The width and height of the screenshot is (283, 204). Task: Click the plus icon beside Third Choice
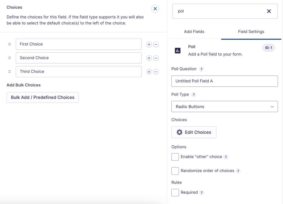click(149, 71)
